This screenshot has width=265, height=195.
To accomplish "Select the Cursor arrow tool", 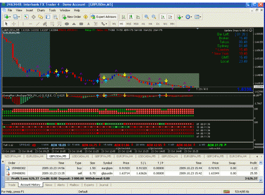I will (x=6, y=24).
